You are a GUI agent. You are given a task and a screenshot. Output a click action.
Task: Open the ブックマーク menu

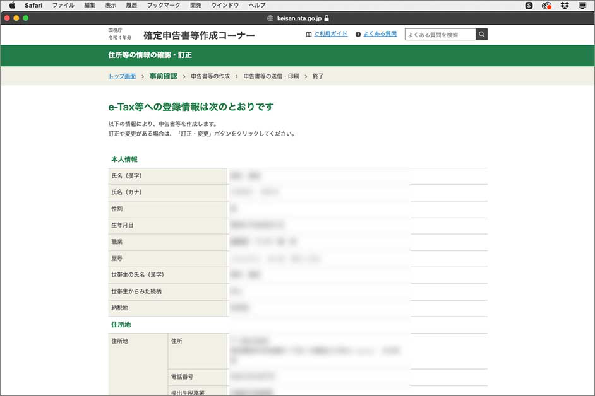pyautogui.click(x=162, y=6)
